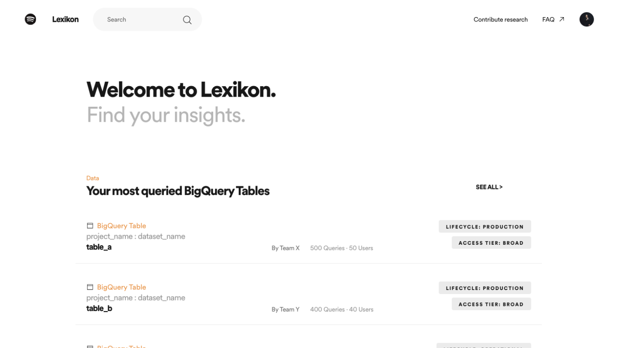
Task: Open the table_b entry
Action: [x=99, y=308]
